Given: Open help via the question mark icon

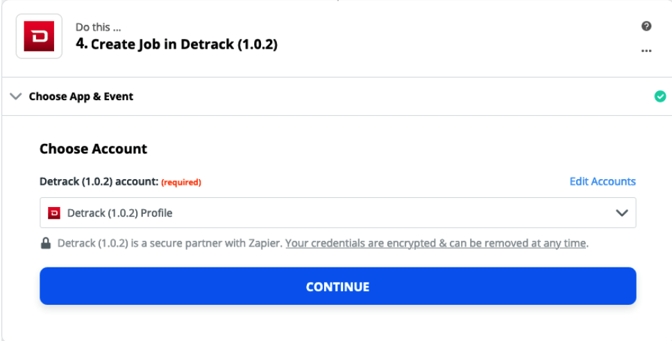Looking at the screenshot, I should coord(646,26).
